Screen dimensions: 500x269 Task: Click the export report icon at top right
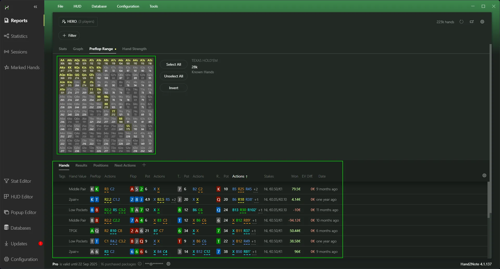coord(472,22)
